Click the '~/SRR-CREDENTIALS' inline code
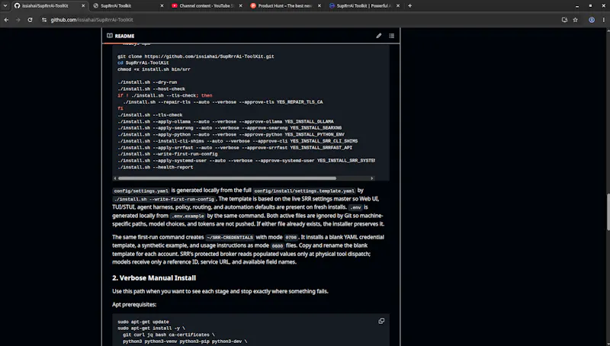 [x=230, y=238]
